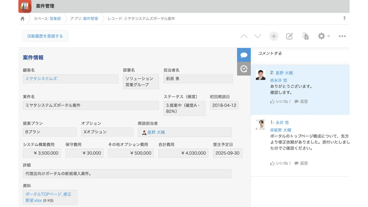The height and width of the screenshot is (207, 368).
Task: Click the 部署名 value ソリューション営業グループ
Action: pyautogui.click(x=141, y=82)
